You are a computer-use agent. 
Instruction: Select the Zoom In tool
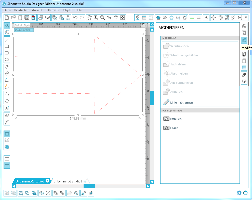pyautogui.click(x=96, y=17)
